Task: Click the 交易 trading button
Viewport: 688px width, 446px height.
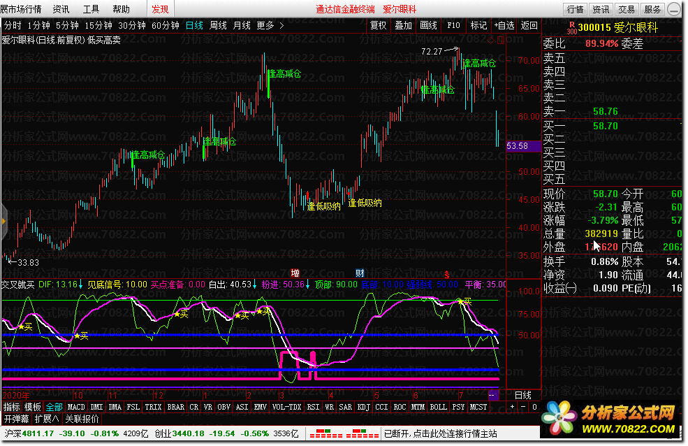Action: [x=627, y=9]
